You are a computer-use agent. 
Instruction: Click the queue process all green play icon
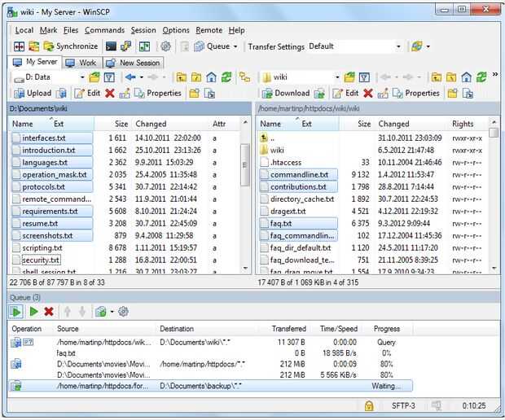pos(15,312)
